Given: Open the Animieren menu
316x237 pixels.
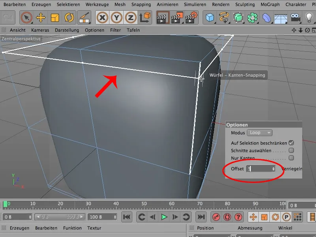Looking at the screenshot, I should point(167,4).
